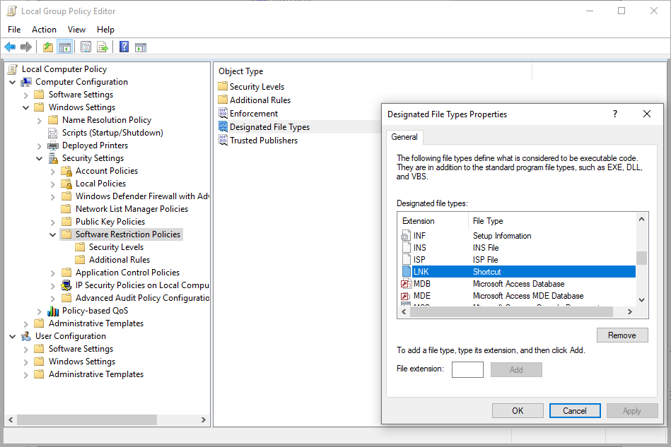Image resolution: width=671 pixels, height=447 pixels.
Task: Select the General tab in the dialog
Action: click(x=404, y=137)
